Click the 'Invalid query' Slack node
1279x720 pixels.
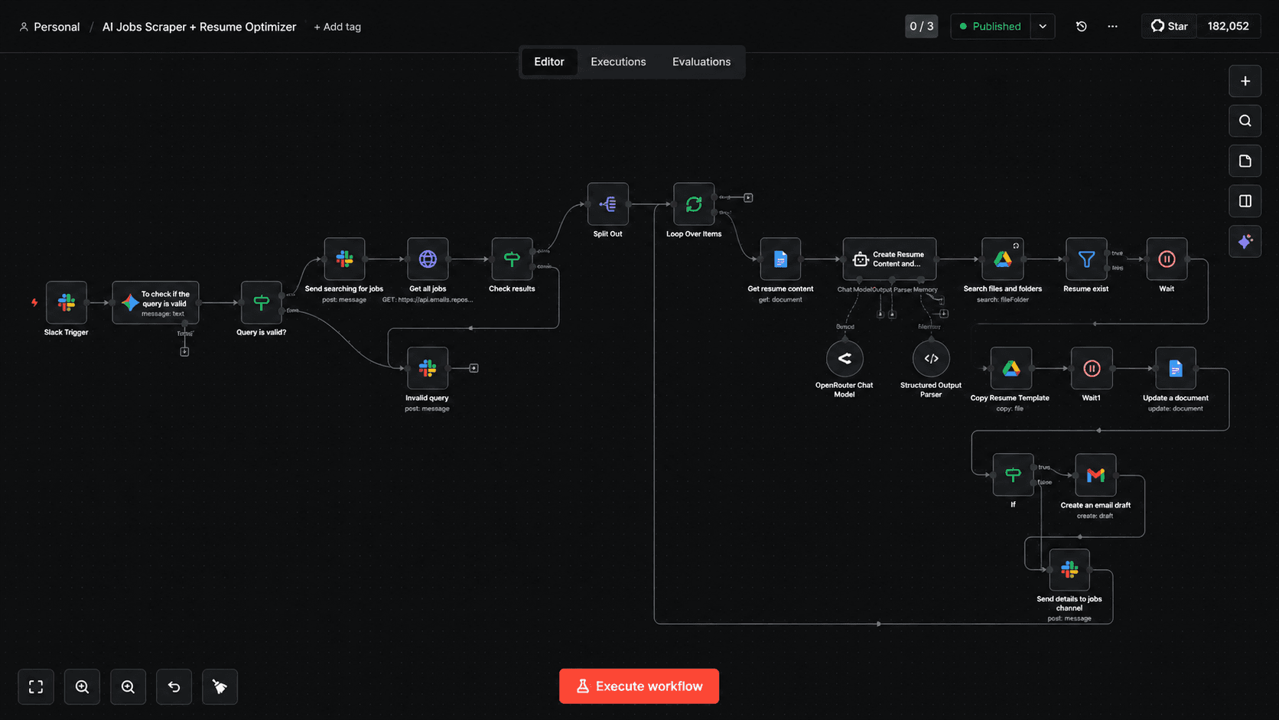point(428,368)
